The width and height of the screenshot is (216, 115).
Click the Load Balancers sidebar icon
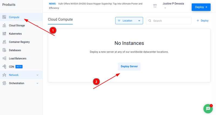click(4, 58)
